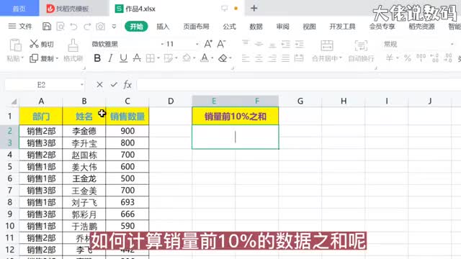Image resolution: width=461 pixels, height=259 pixels.
Task: Click the fx insert function button
Action: pyautogui.click(x=127, y=85)
